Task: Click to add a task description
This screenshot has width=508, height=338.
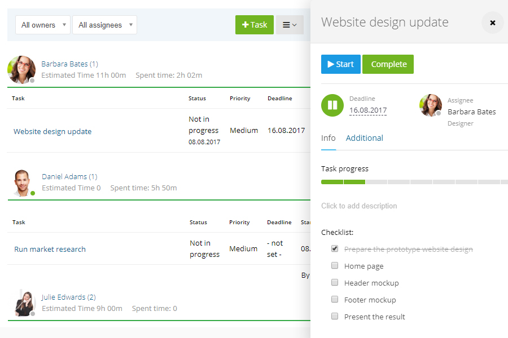Action: (359, 206)
